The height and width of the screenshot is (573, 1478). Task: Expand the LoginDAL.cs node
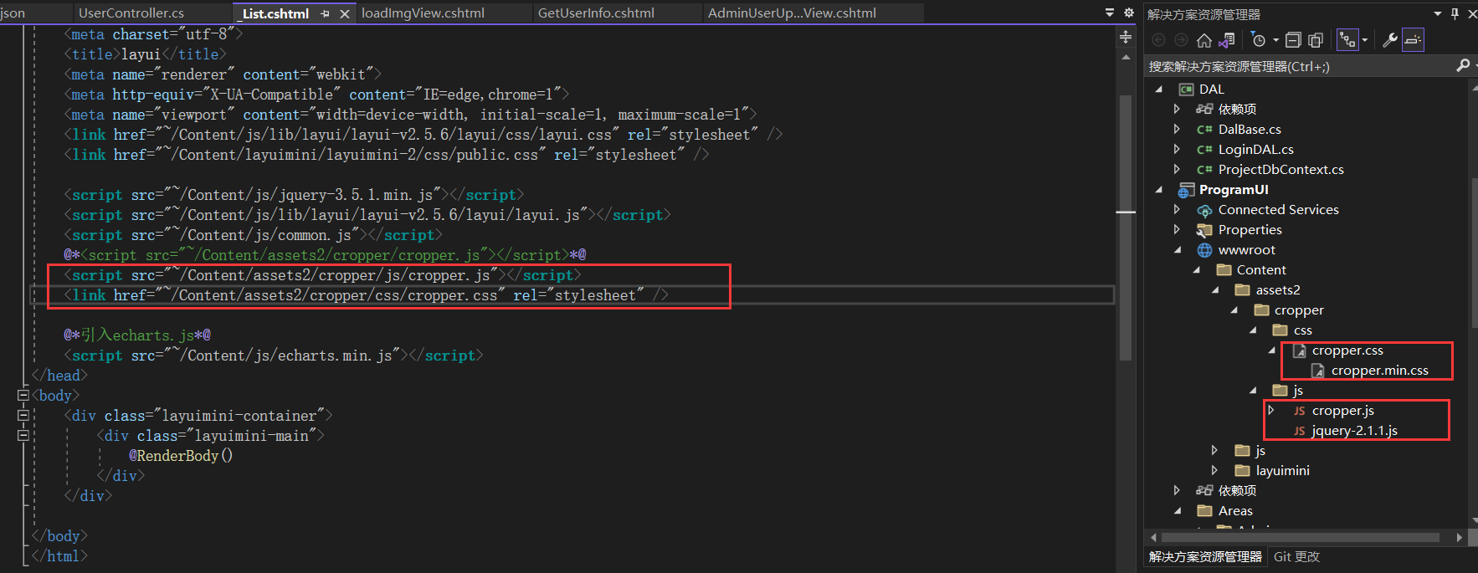pyautogui.click(x=1177, y=149)
